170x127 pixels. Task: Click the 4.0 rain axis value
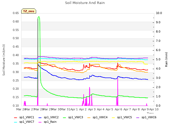click(158, 69)
